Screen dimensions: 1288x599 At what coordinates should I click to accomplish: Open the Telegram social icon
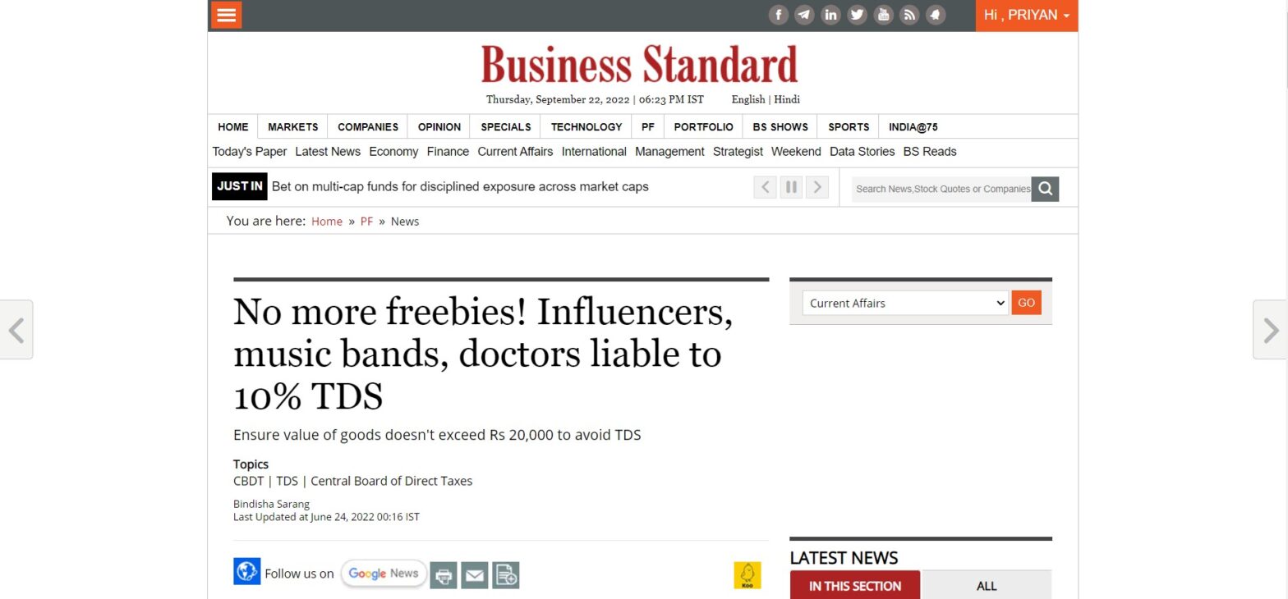pyautogui.click(x=804, y=15)
